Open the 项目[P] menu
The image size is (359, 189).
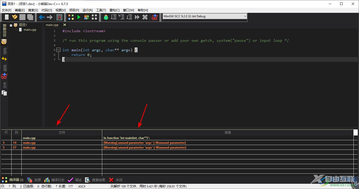74,10
